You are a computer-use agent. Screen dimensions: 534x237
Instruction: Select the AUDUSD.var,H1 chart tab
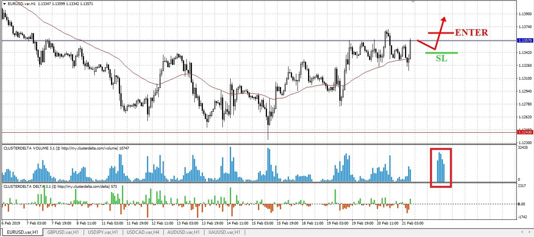(x=184, y=232)
